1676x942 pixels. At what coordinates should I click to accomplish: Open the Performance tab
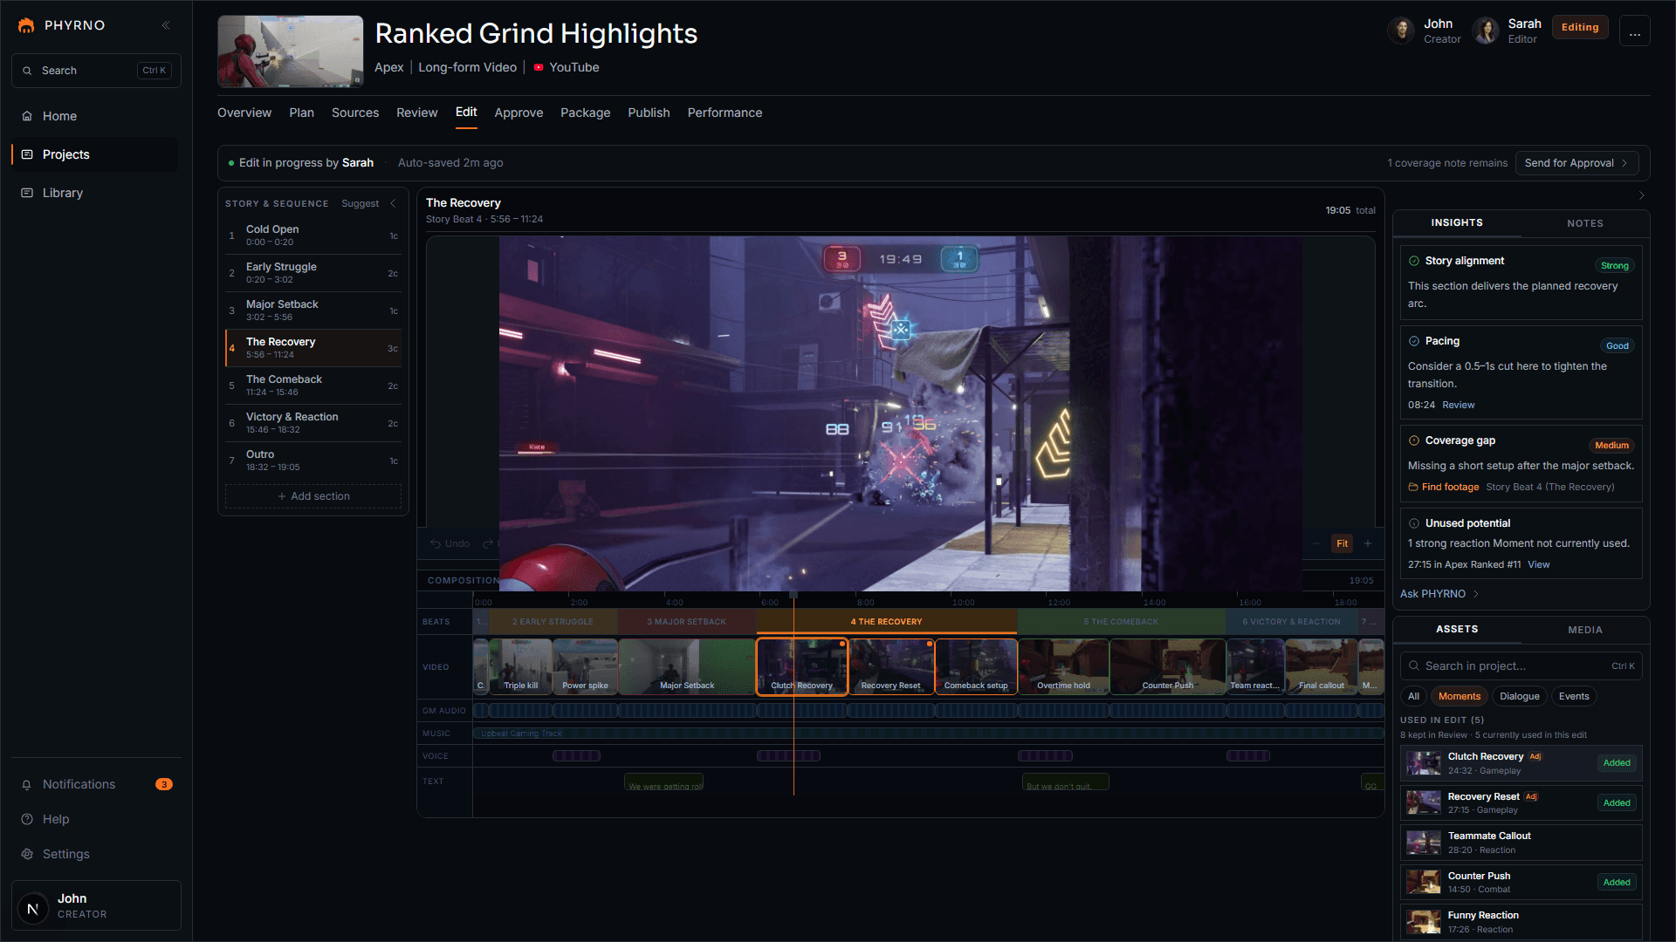[725, 113]
